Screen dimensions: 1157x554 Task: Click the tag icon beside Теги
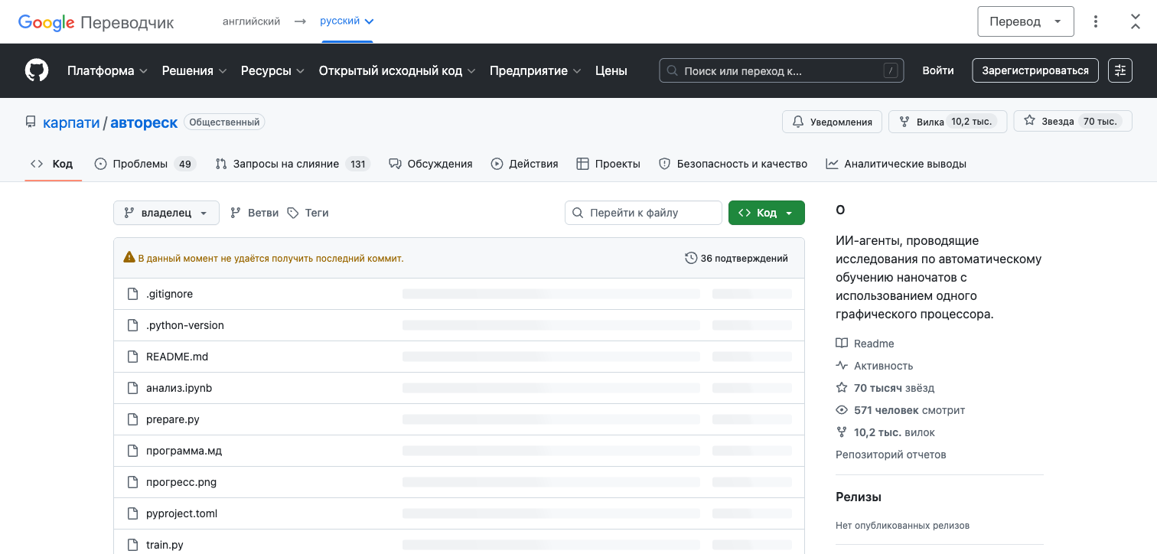tap(293, 213)
